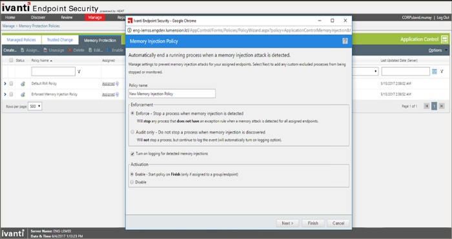Click the info icon next to Default RMI Policy's Assigned
452x239 pixels.
(118, 83)
